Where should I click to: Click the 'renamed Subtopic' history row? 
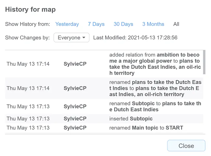104,106
